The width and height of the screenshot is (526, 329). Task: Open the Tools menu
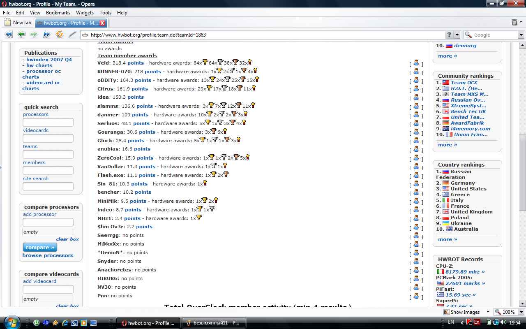(x=105, y=13)
